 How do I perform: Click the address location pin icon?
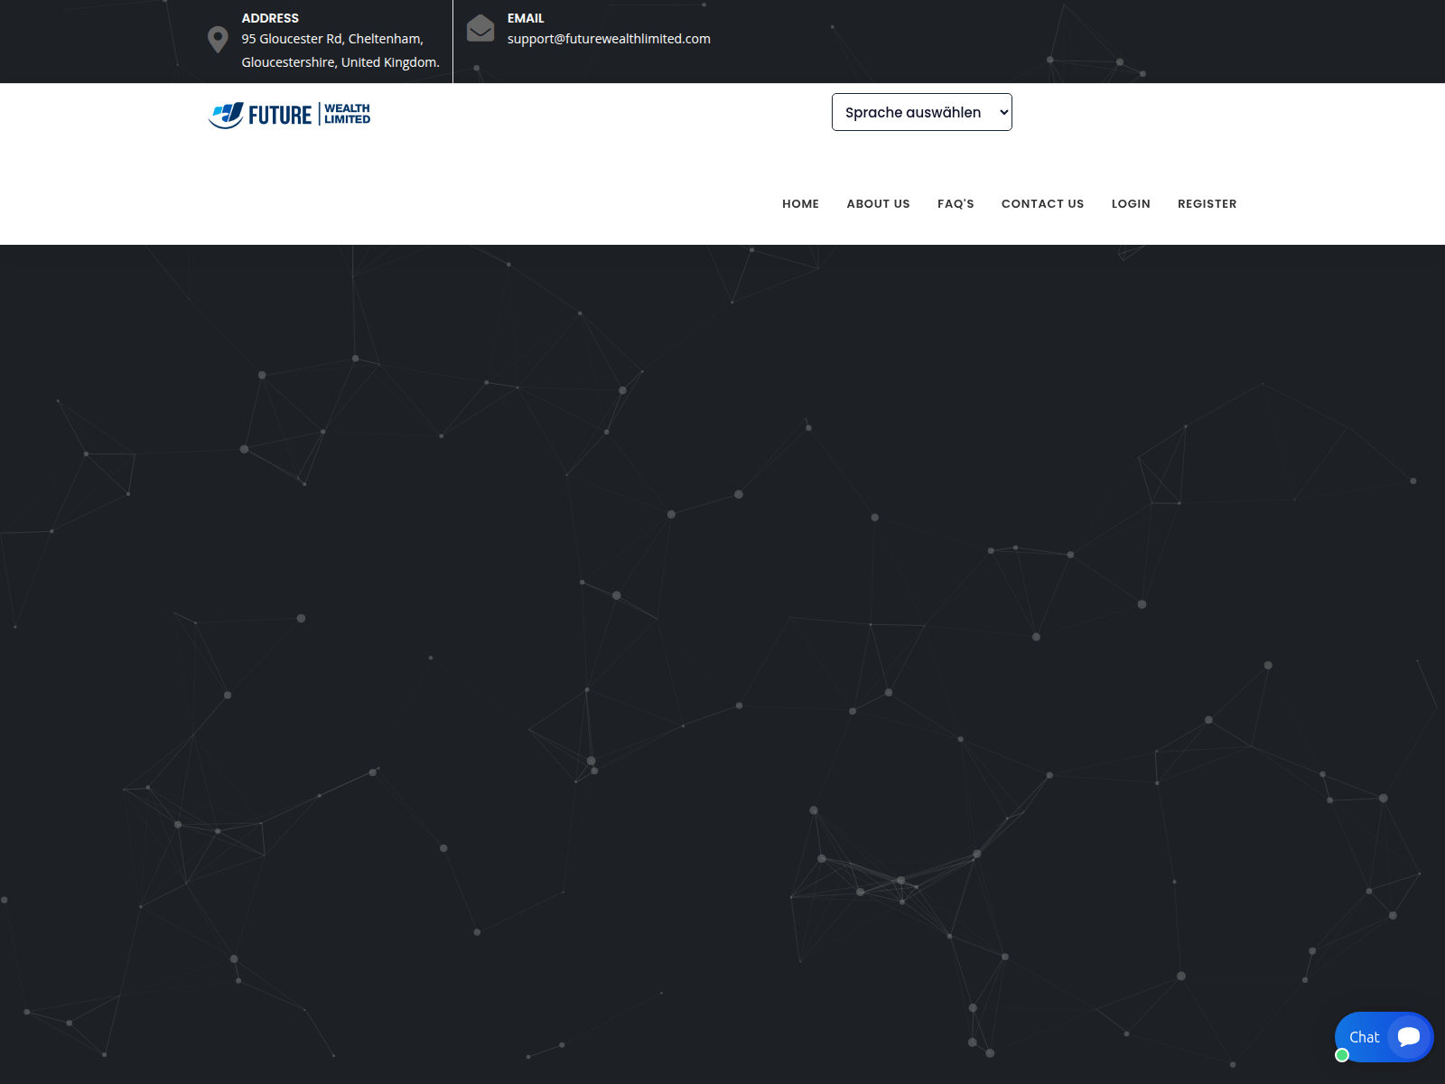tap(218, 40)
